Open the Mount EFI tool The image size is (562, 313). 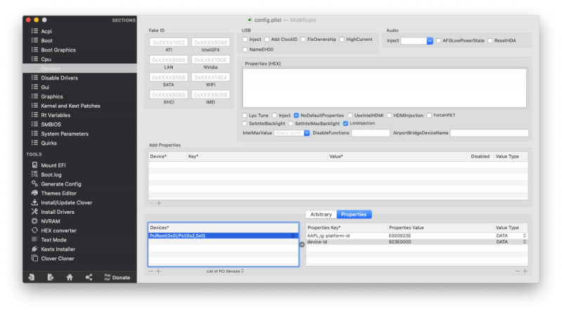tap(53, 165)
